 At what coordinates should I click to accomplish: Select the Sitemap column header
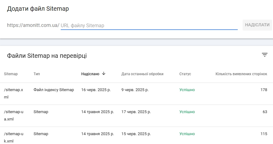[x=11, y=74]
